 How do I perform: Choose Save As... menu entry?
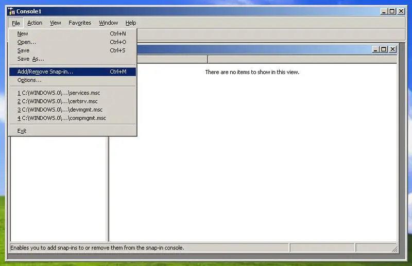[73, 59]
